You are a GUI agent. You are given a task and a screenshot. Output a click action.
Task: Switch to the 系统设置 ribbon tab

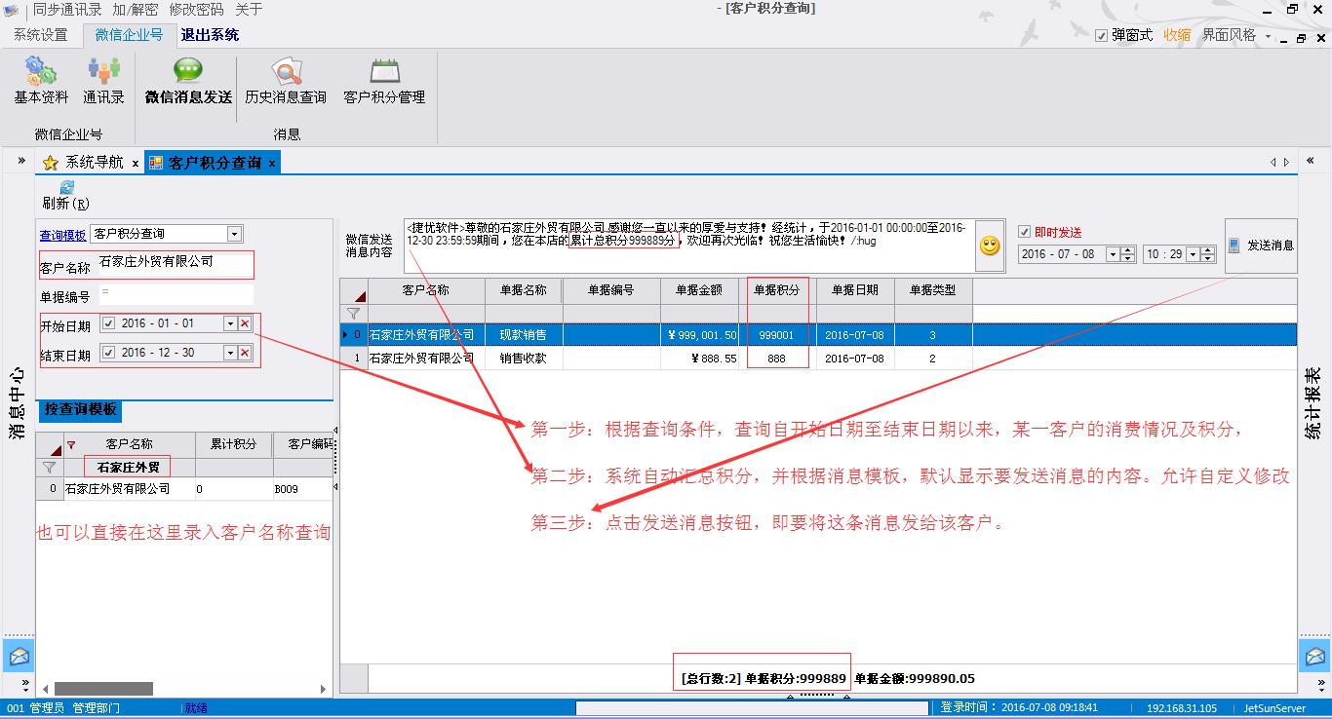click(x=41, y=35)
